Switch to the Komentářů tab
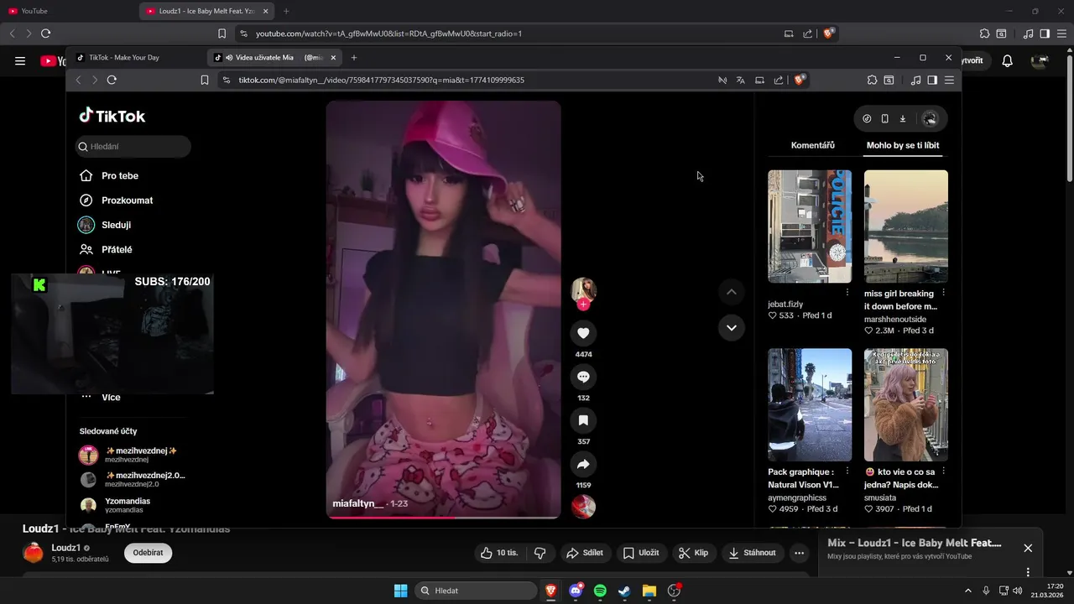 point(813,145)
